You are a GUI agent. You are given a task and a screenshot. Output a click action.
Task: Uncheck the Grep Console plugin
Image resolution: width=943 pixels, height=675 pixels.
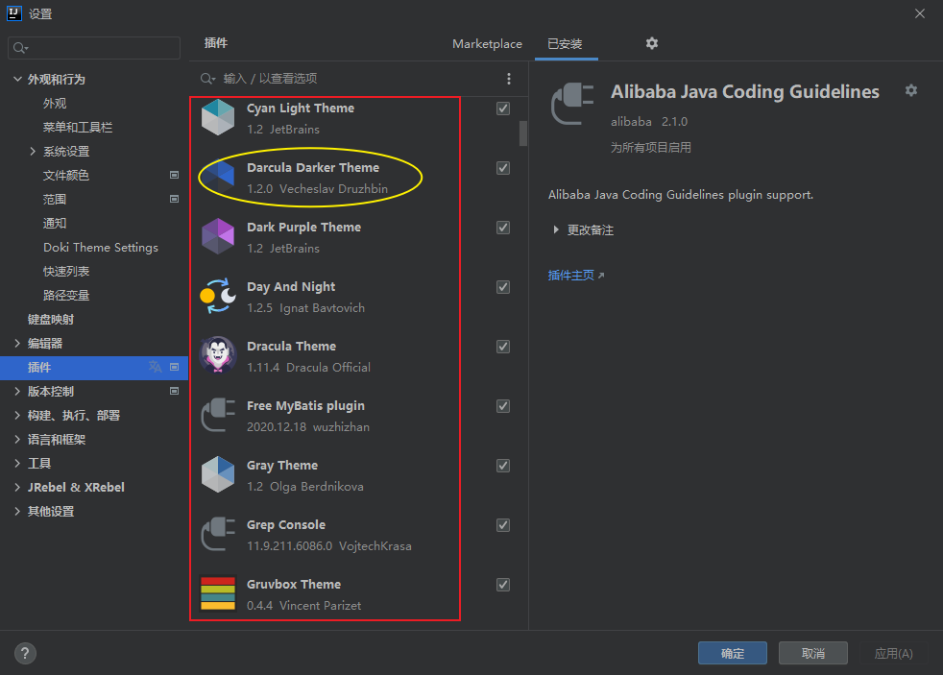(503, 524)
